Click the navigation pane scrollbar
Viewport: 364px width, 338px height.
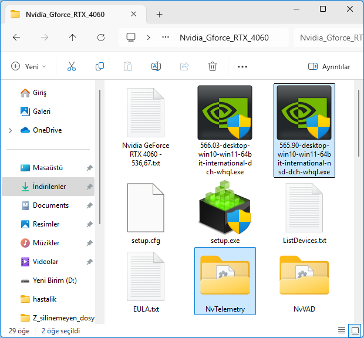(100, 157)
